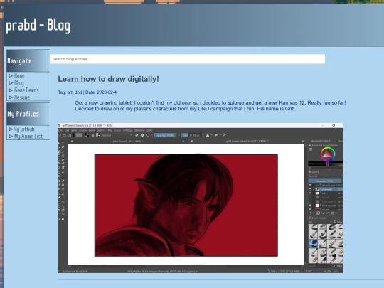
Task: Close the [Not Saved] document tab
Action: click(x=183, y=142)
